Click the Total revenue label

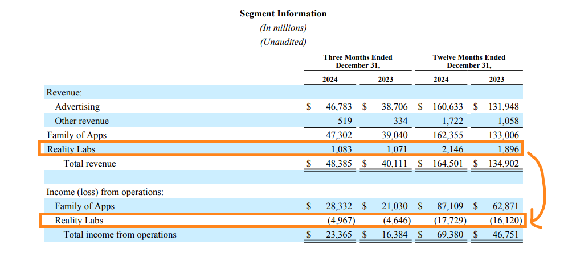tap(90, 164)
